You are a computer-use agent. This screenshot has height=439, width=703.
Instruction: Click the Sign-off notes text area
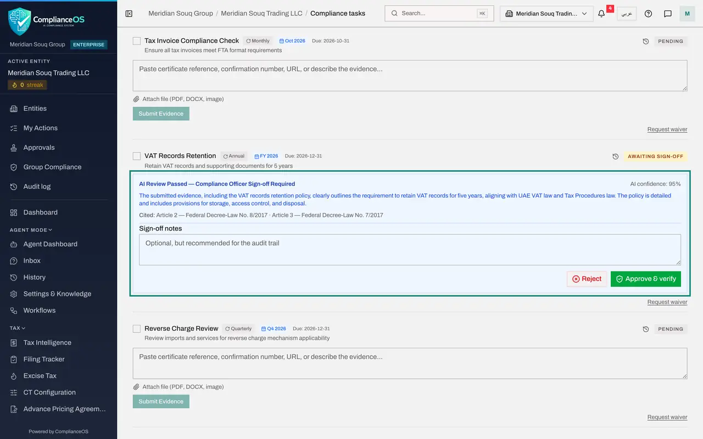pos(410,250)
